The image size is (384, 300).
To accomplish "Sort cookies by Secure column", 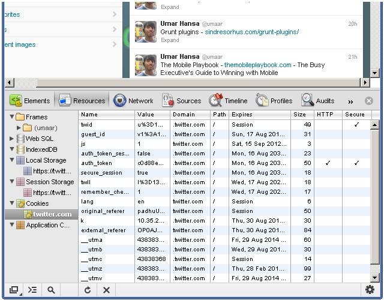I will point(357,115).
